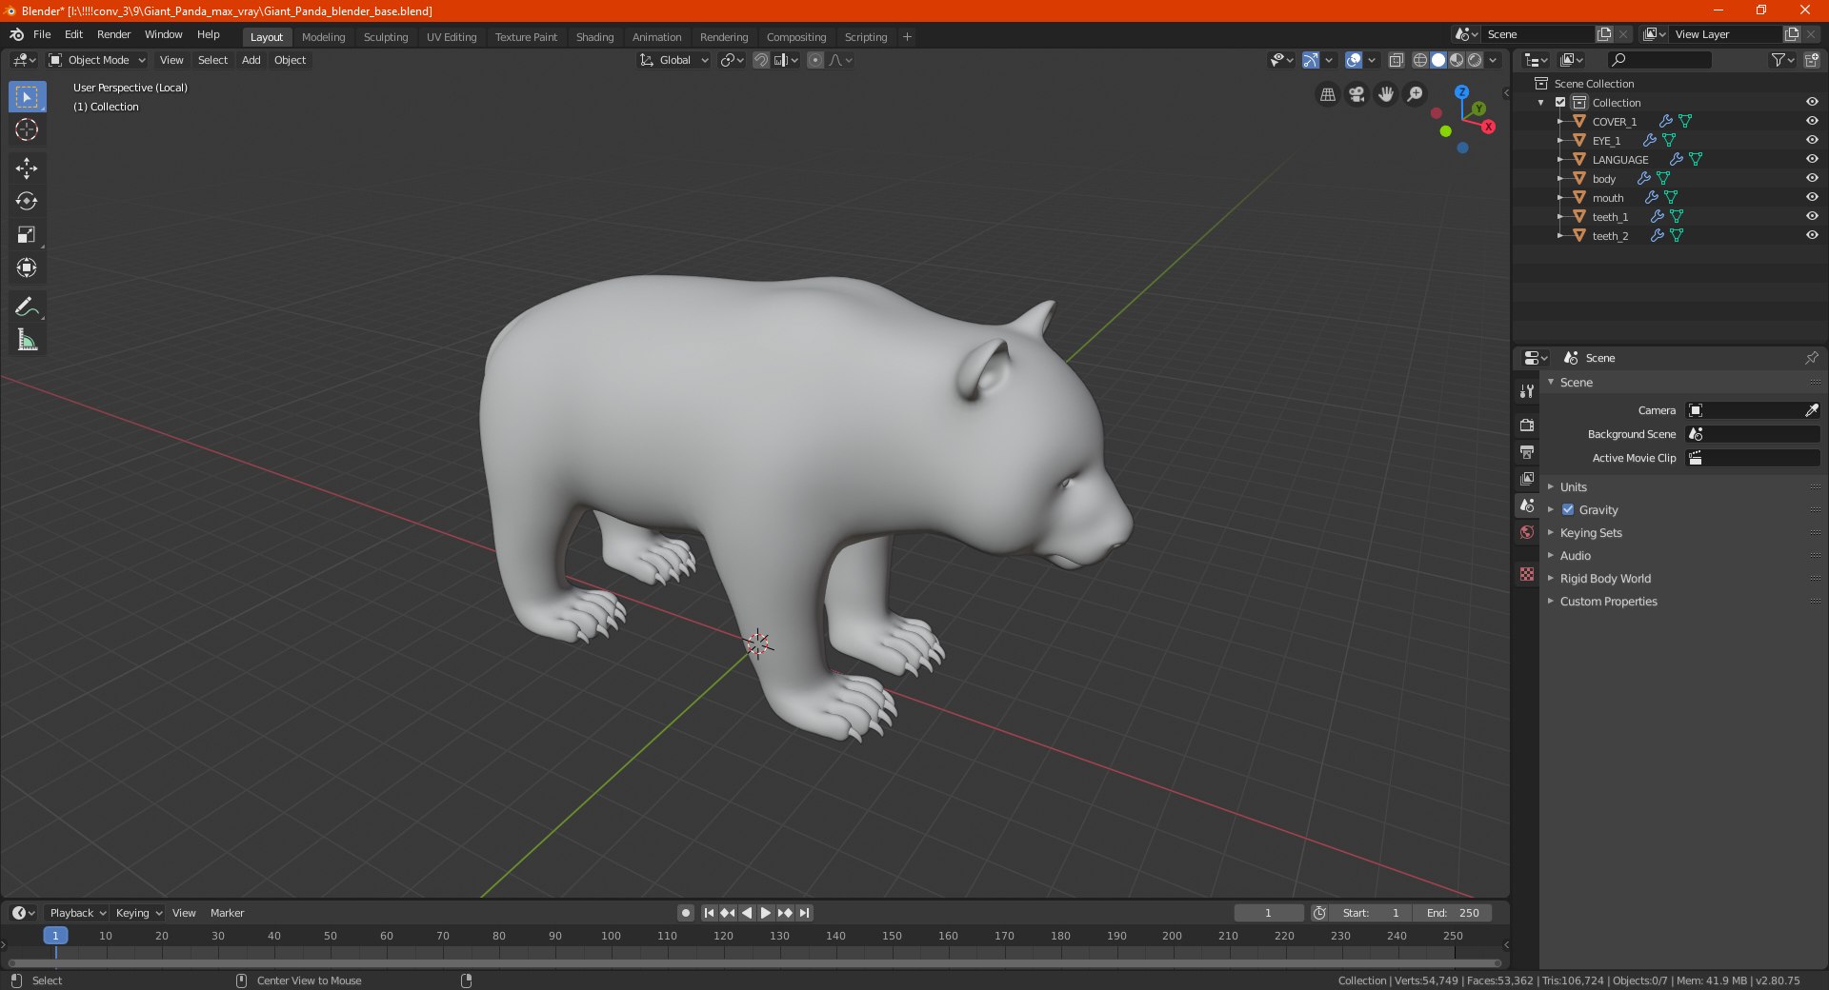Select the Select Box tool
This screenshot has height=990, width=1829.
(27, 97)
